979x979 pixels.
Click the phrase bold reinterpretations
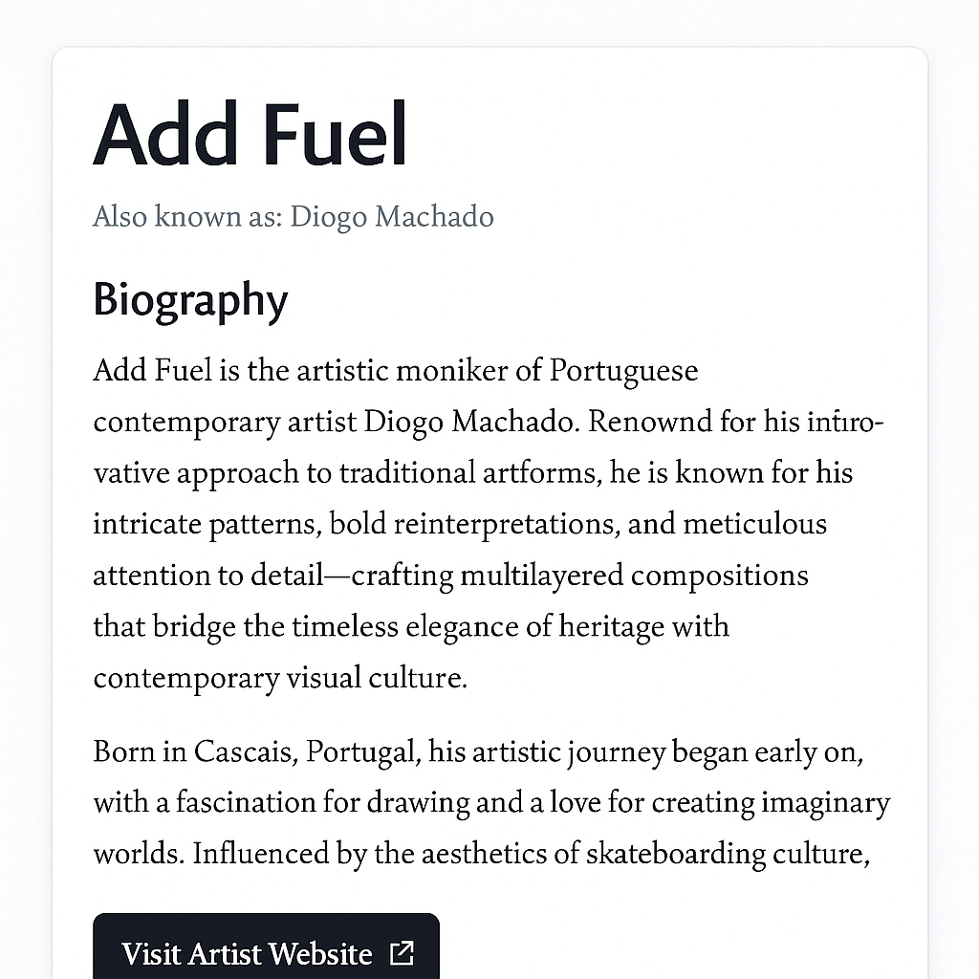pyautogui.click(x=475, y=524)
